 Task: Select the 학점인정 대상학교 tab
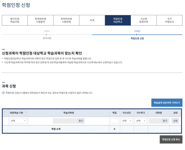click(x=118, y=20)
